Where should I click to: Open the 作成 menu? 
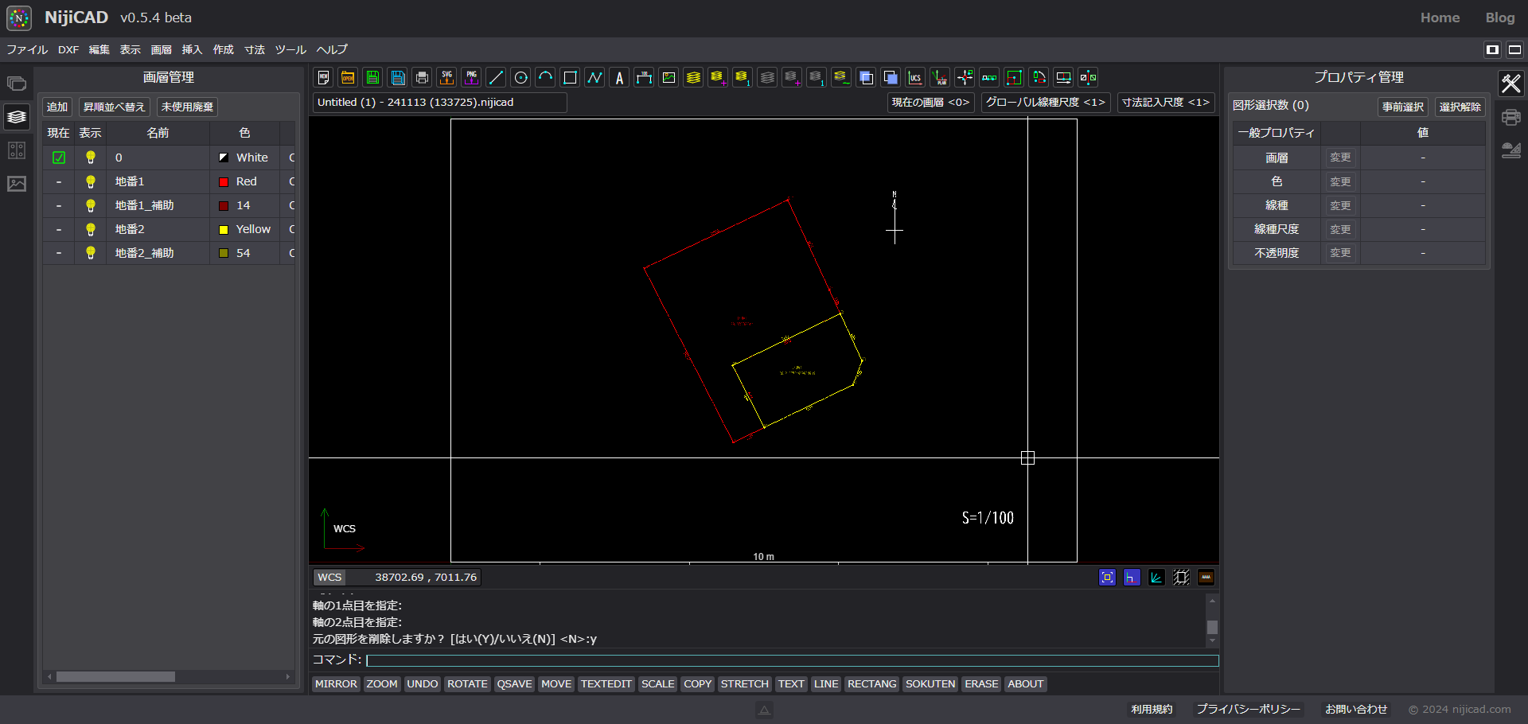click(223, 49)
